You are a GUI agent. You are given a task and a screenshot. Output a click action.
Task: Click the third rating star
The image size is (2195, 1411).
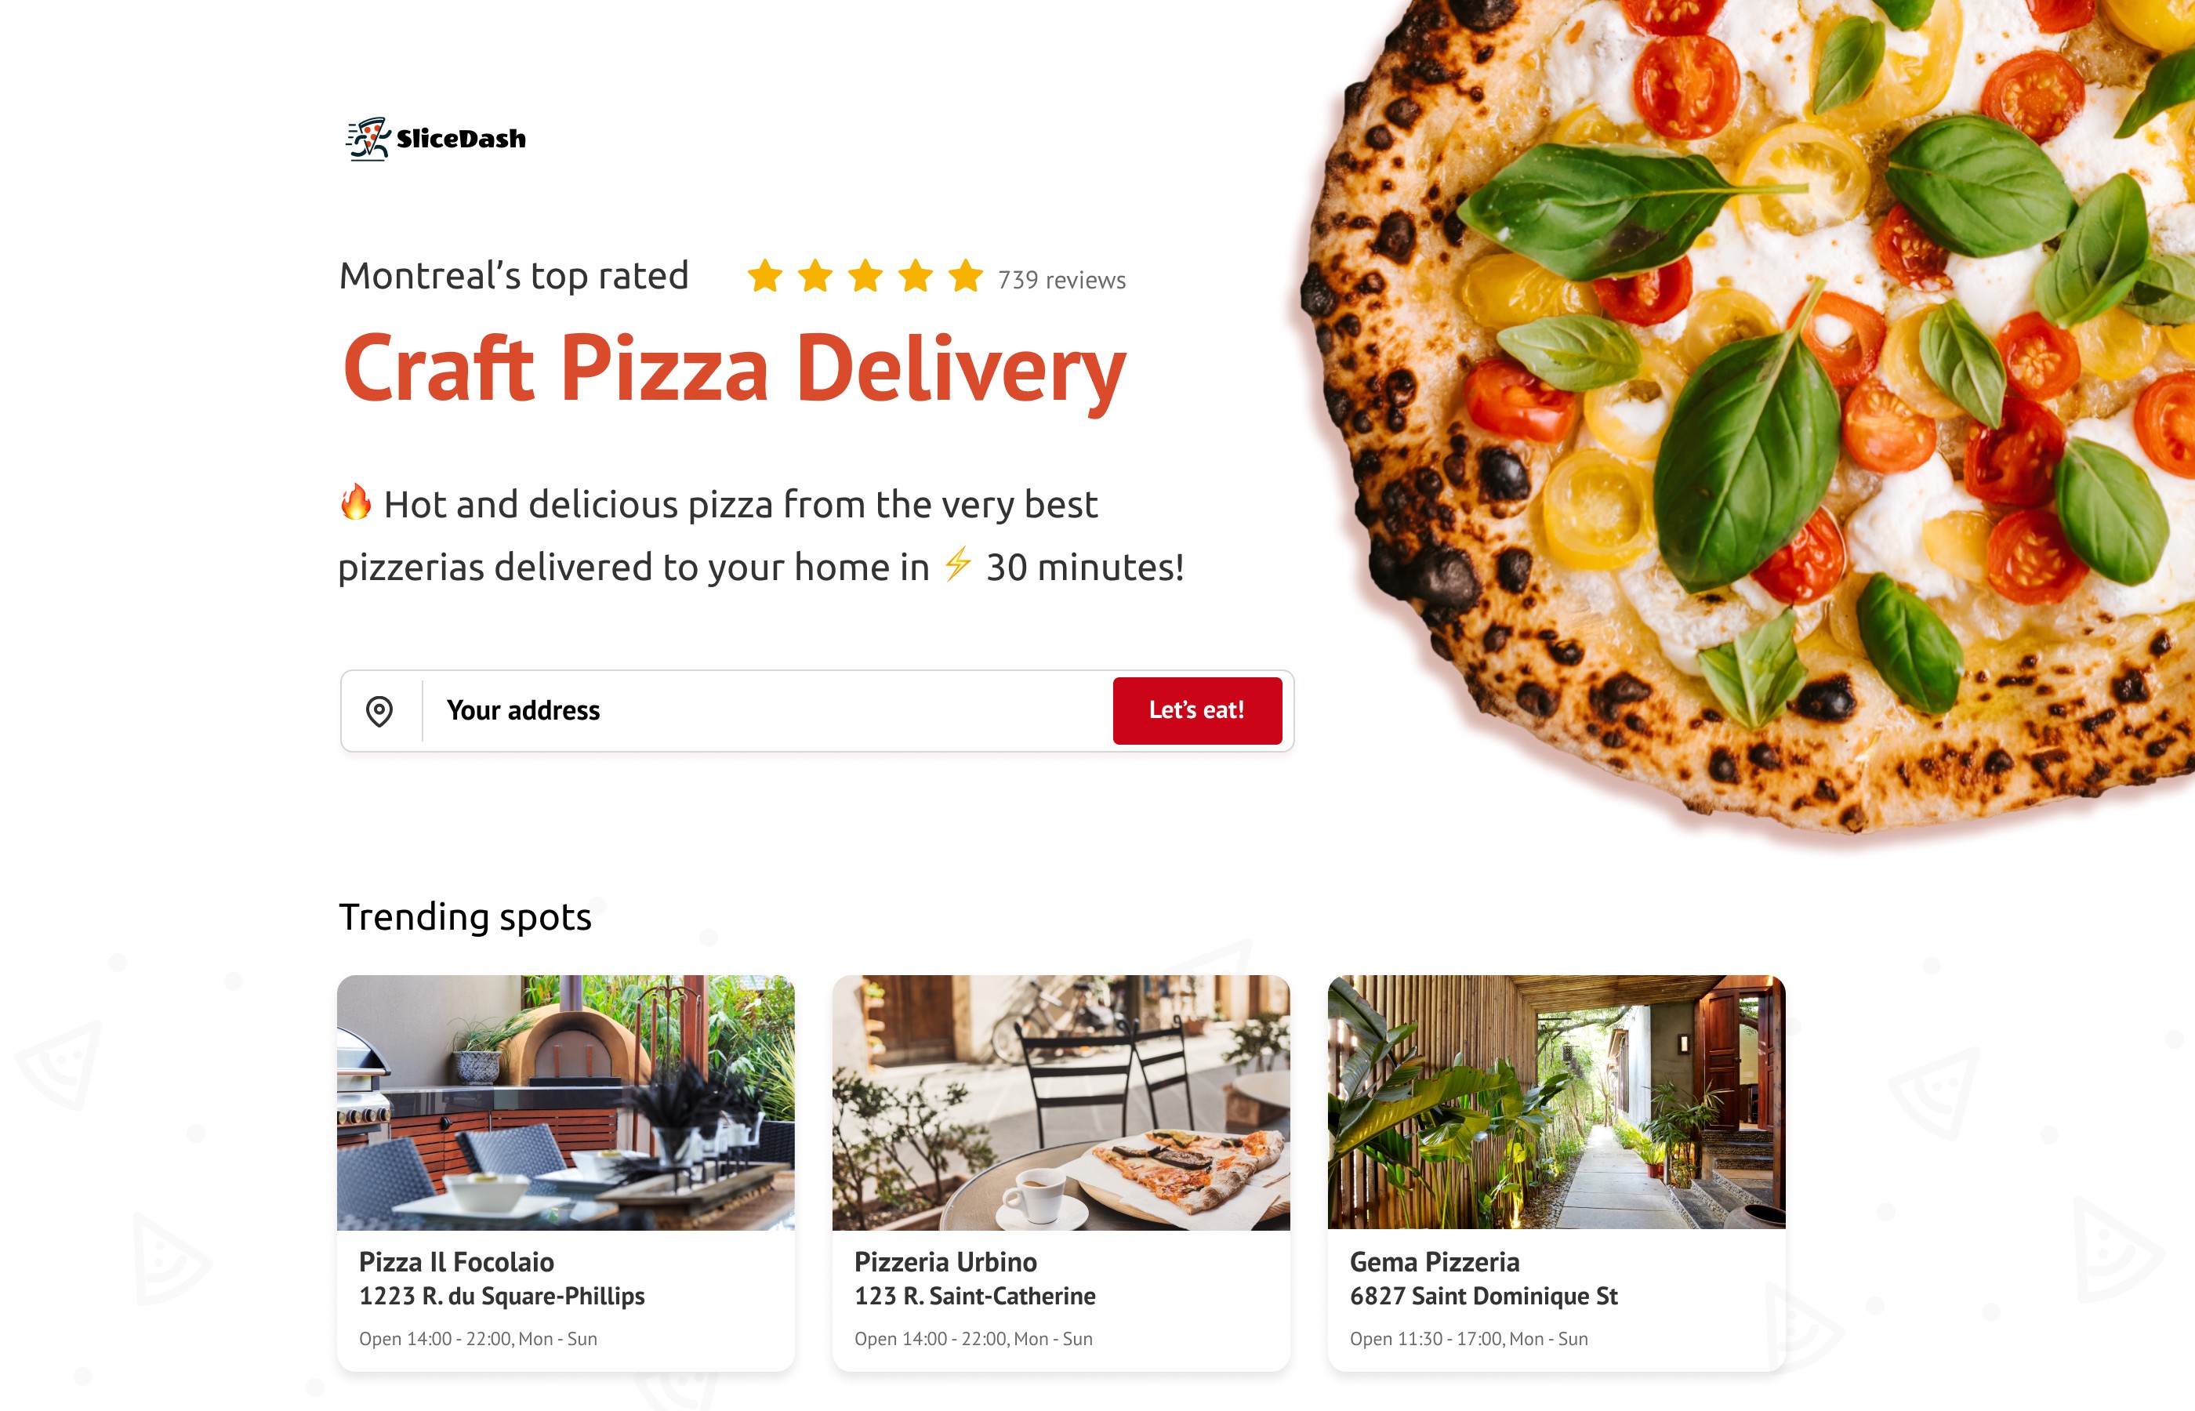[865, 276]
